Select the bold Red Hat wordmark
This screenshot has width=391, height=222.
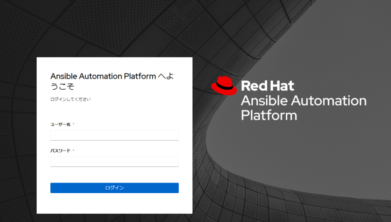click(x=267, y=86)
